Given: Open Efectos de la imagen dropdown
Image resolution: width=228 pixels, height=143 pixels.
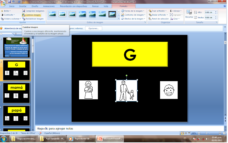Looking at the screenshot, I should 133,19.
